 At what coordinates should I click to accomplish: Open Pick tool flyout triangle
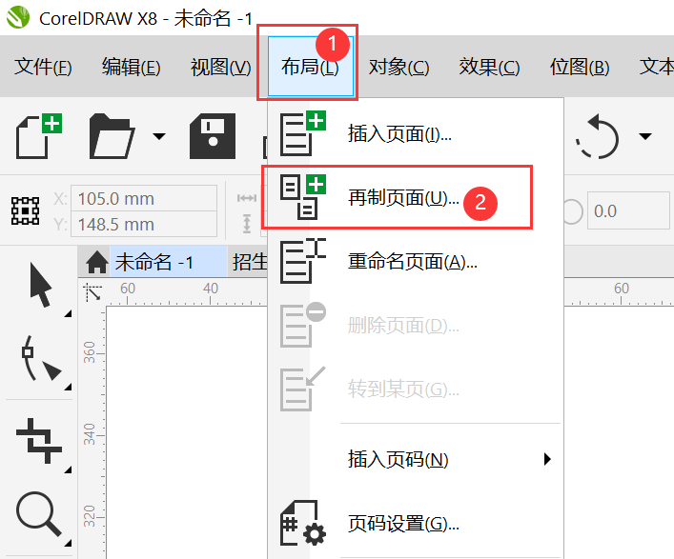point(68,314)
